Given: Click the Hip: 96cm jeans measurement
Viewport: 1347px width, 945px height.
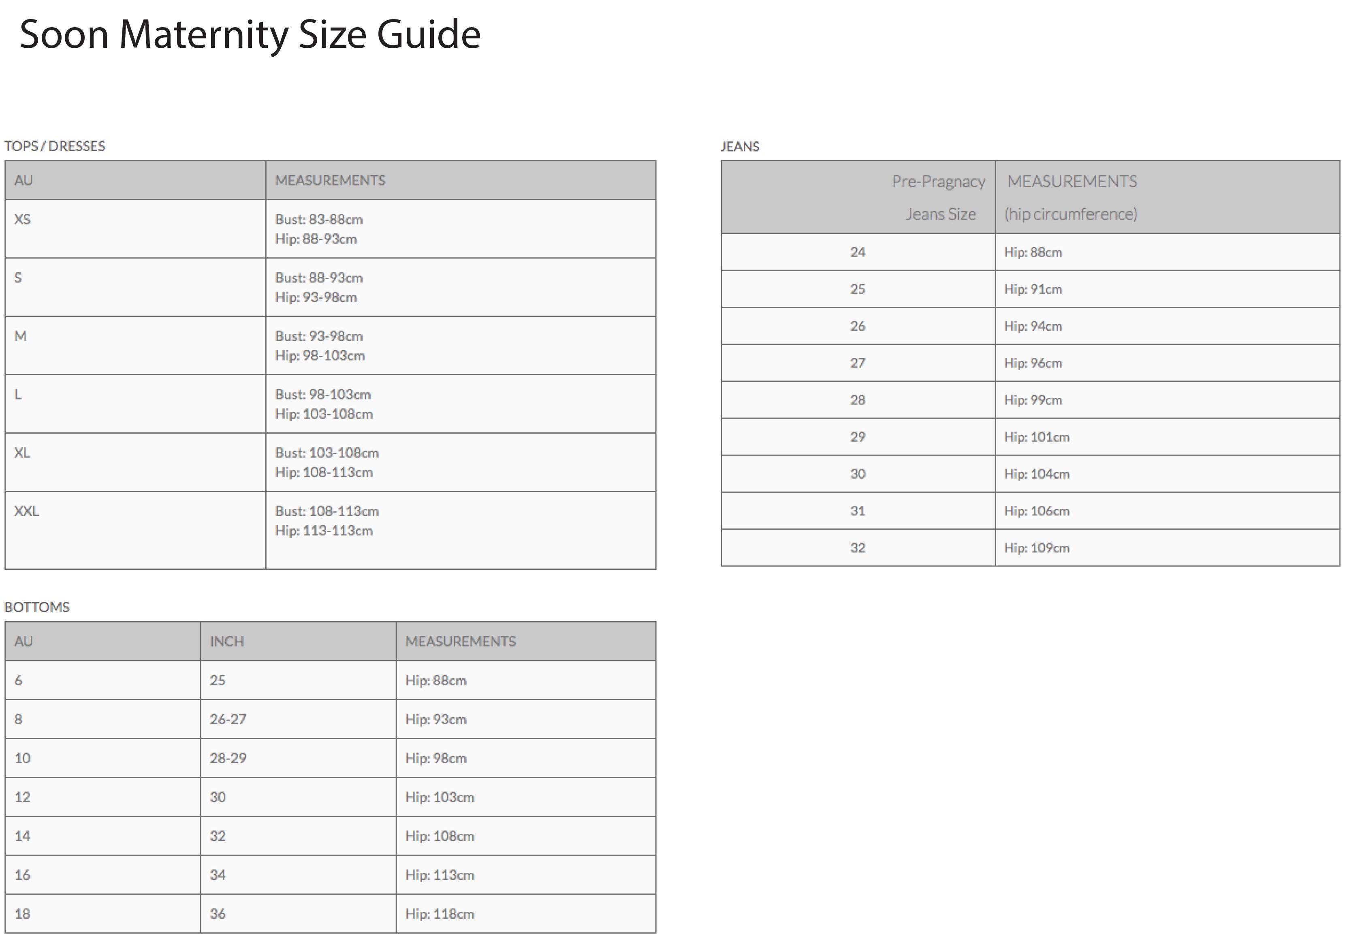Looking at the screenshot, I should (1033, 363).
